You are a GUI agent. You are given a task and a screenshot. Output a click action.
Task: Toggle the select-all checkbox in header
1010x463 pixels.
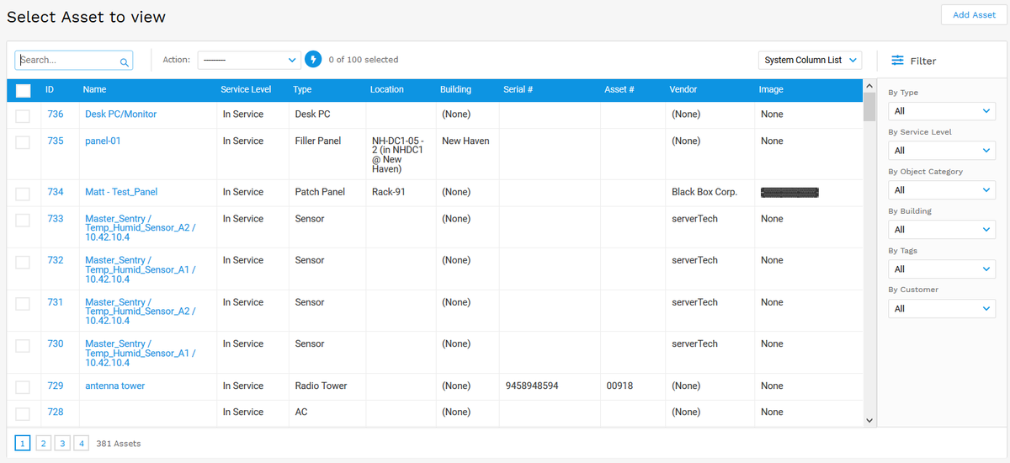tap(23, 90)
